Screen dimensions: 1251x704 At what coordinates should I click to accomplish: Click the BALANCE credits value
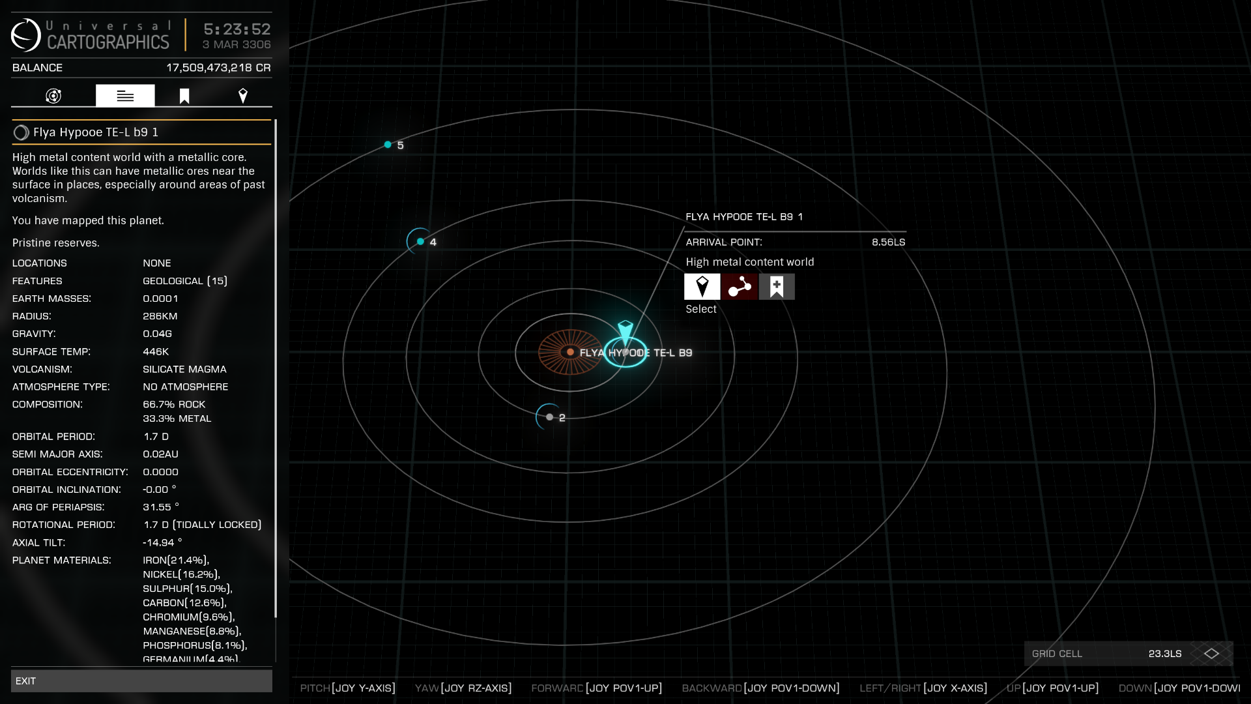(218, 68)
